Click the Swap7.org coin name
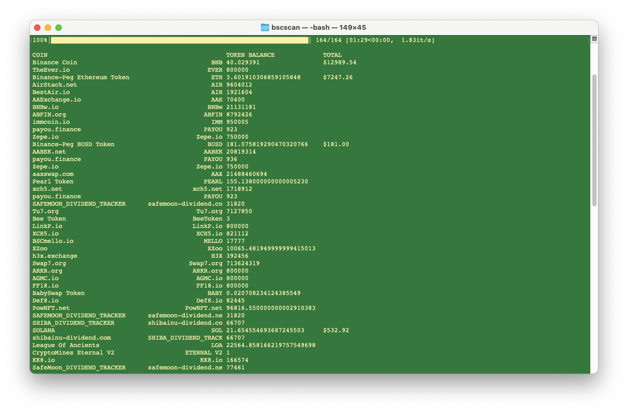 coord(49,263)
